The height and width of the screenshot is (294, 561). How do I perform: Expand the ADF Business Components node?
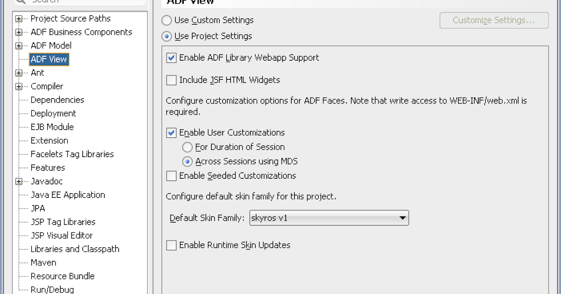click(19, 32)
